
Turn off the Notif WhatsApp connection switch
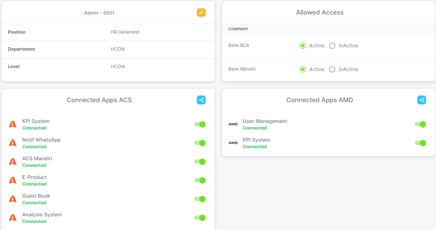tap(200, 143)
